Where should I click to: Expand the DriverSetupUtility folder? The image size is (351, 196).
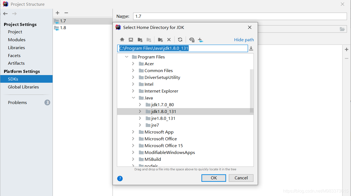pyautogui.click(x=133, y=77)
